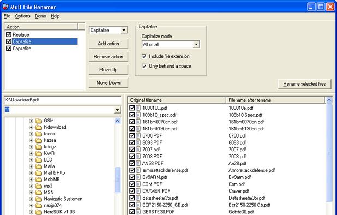Click the Filename after rename column header

tap(275, 100)
